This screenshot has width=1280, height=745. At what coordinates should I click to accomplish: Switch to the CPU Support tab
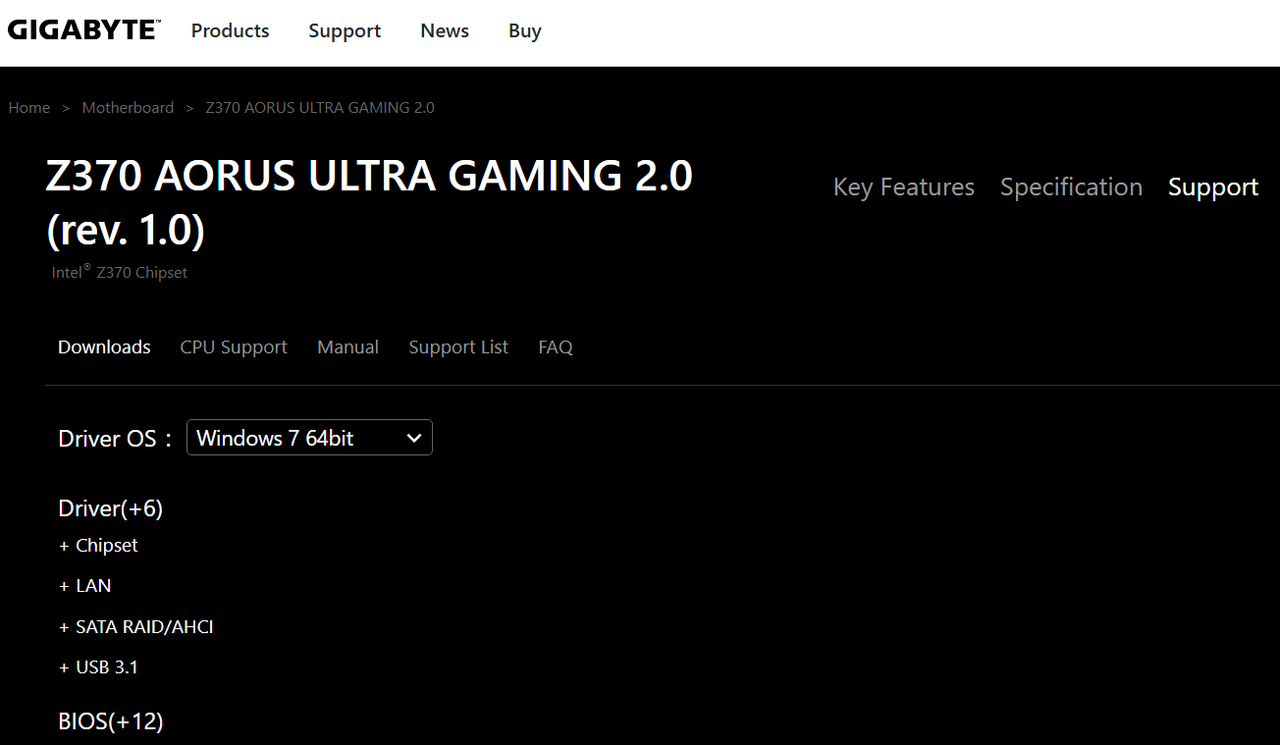click(234, 347)
